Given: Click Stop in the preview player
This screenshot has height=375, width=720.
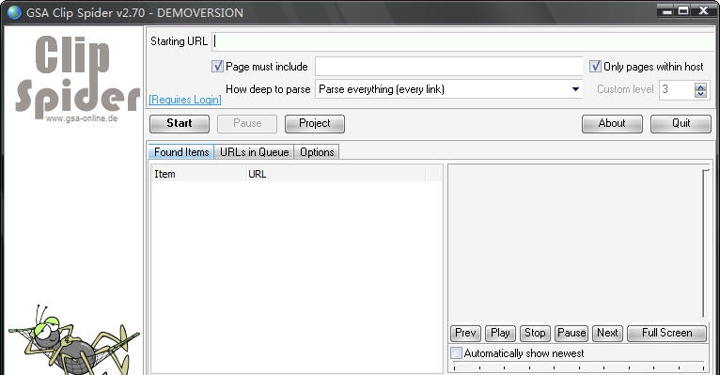Looking at the screenshot, I should [x=535, y=334].
